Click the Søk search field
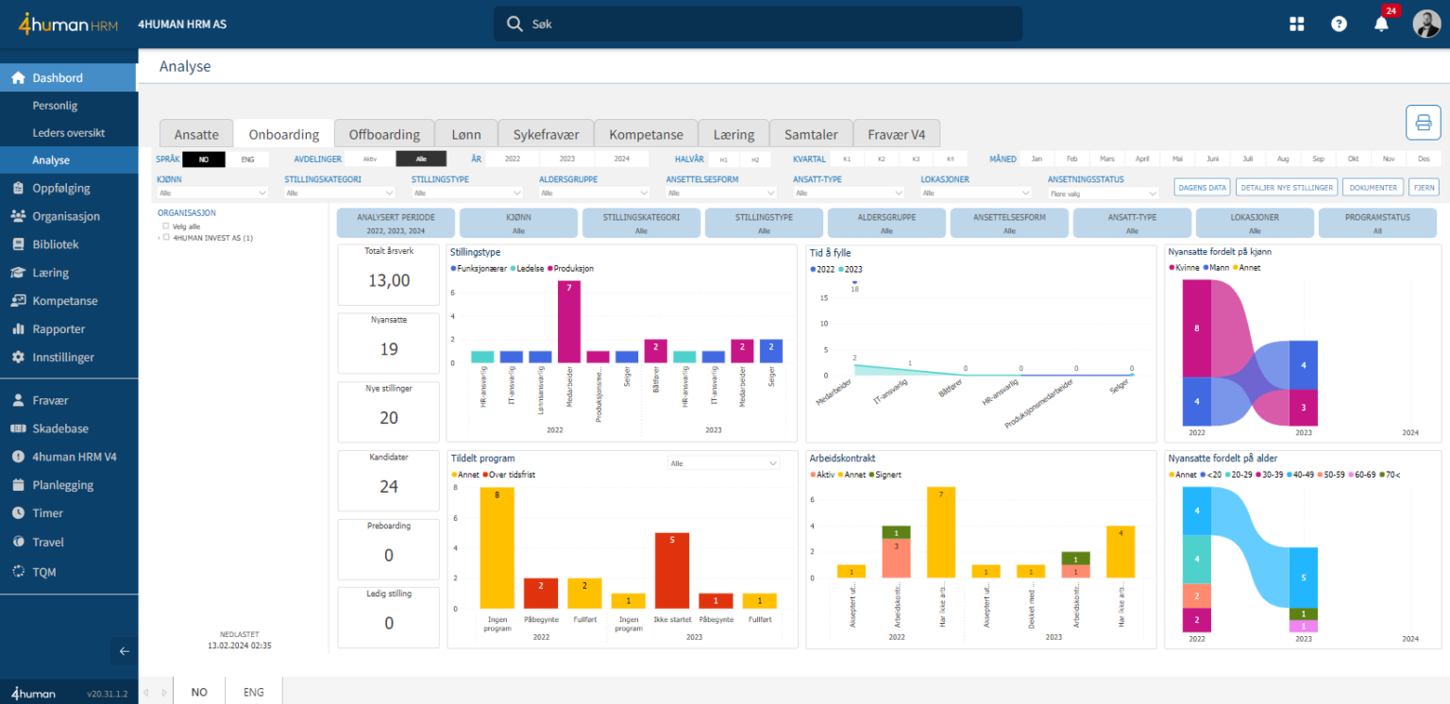This screenshot has height=704, width=1450. (757, 25)
